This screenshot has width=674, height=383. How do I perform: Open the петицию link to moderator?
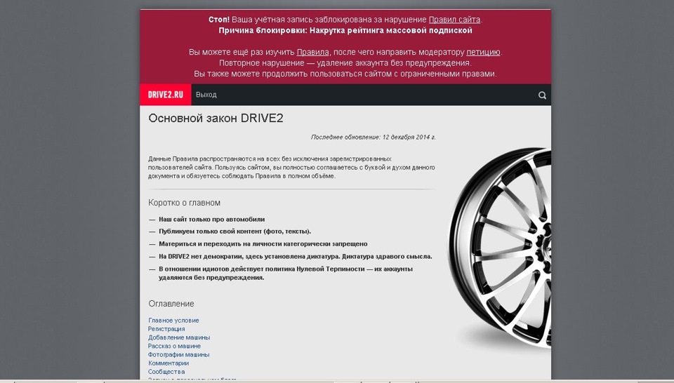point(483,53)
